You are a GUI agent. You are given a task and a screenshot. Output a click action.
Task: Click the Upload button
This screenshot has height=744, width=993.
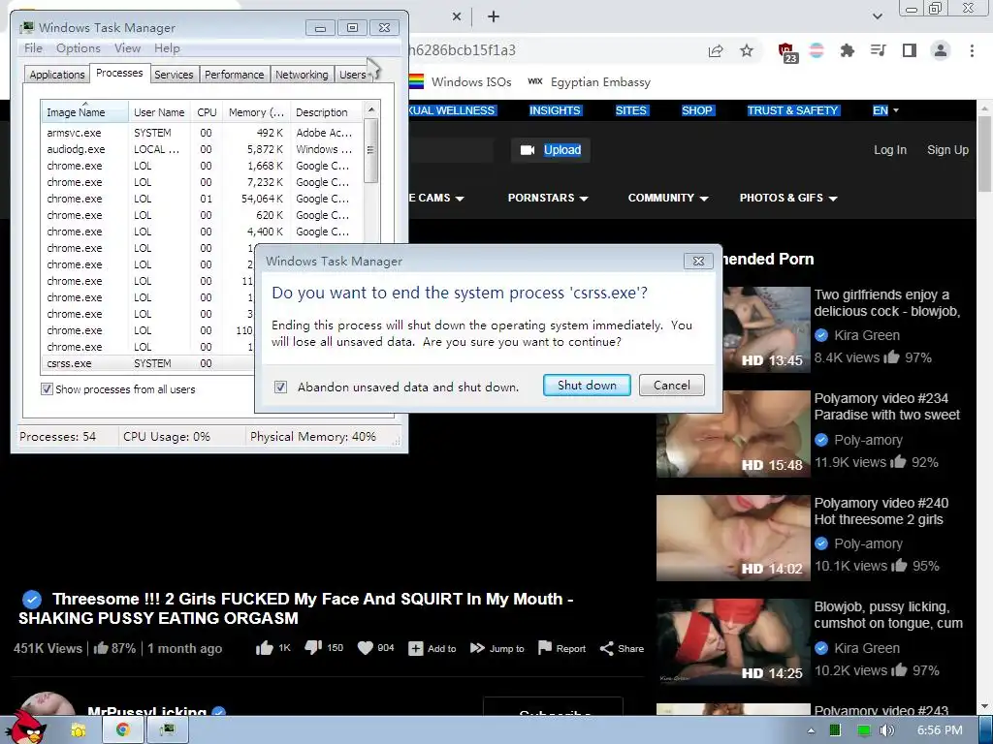point(551,150)
